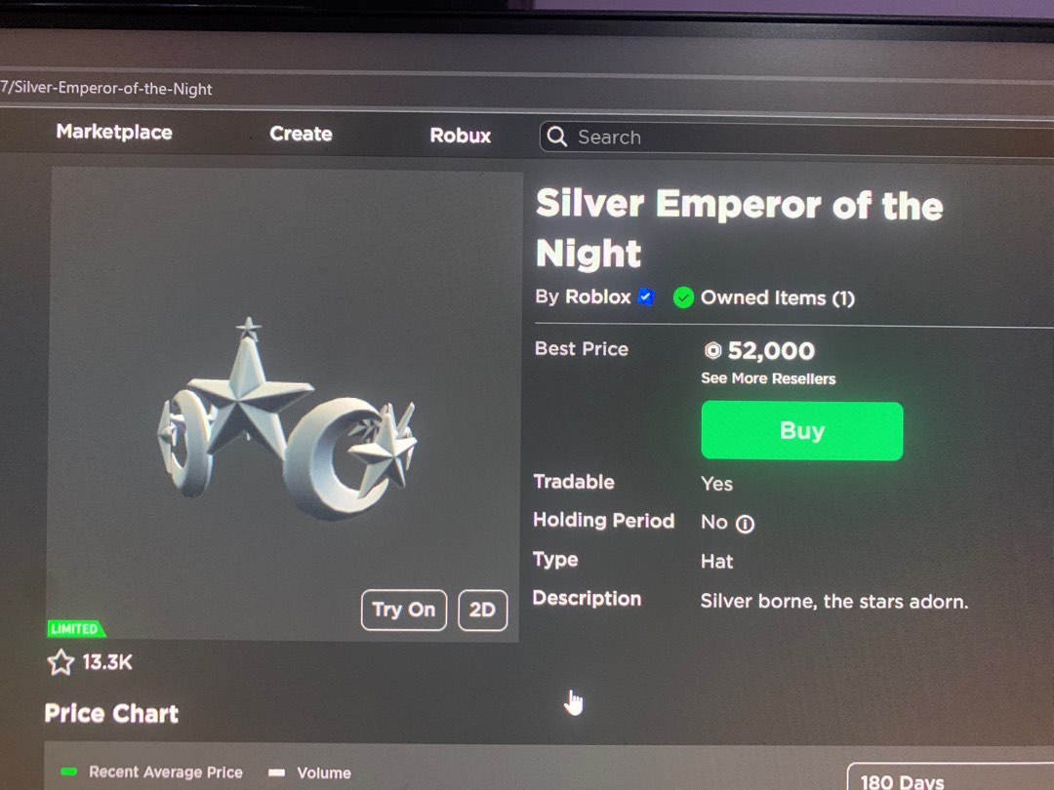
Task: Open the Marketplace tab
Action: coord(114,132)
